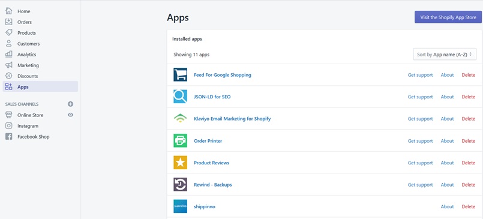483x219 pixels.
Task: Open the Product Reviews star icon
Action: (x=180, y=163)
